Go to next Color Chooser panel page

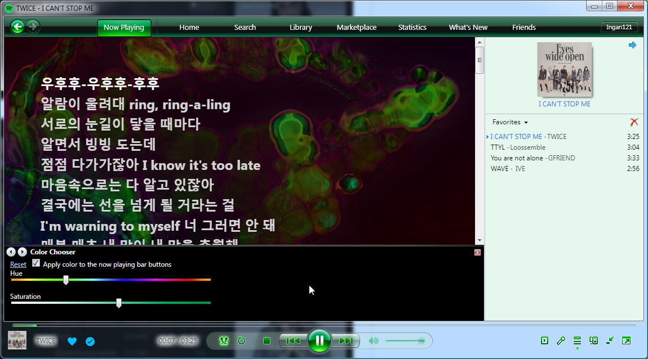(x=23, y=252)
